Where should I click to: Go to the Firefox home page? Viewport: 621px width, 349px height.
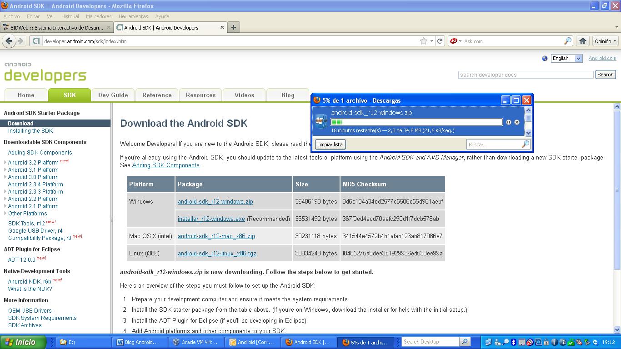(x=583, y=41)
